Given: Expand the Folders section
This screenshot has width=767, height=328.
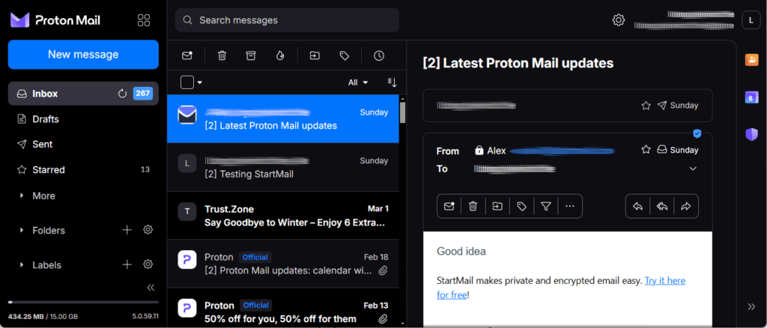Looking at the screenshot, I should tap(22, 230).
